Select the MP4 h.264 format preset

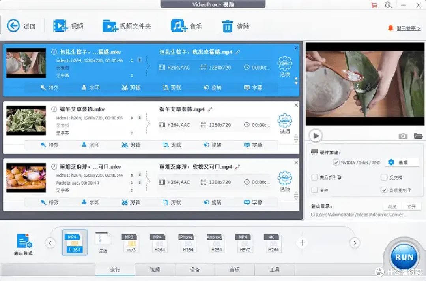(x=75, y=243)
